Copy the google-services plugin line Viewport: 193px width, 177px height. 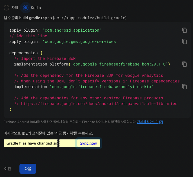pos(184,41)
